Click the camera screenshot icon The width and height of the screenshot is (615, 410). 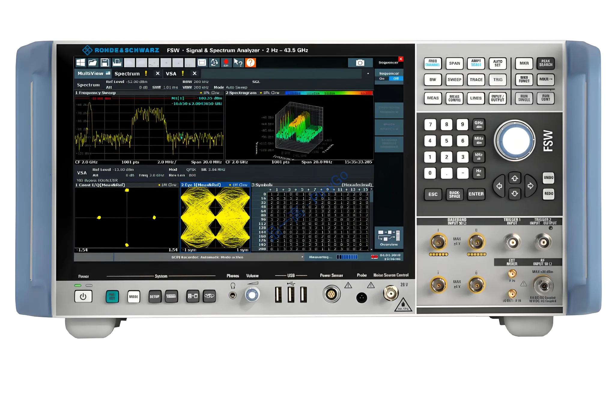[360, 62]
